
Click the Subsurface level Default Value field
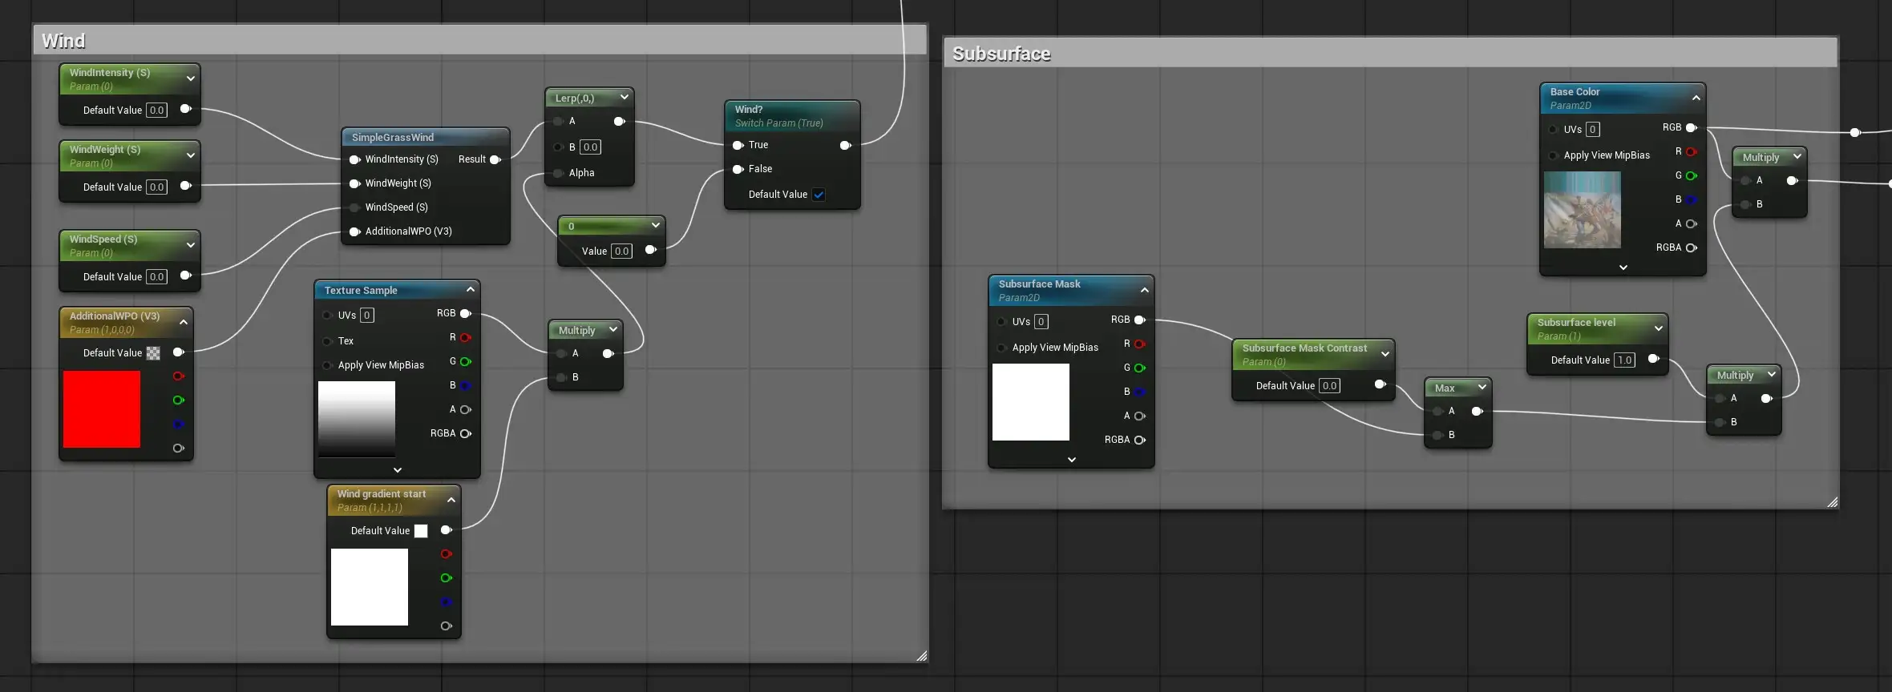point(1624,360)
